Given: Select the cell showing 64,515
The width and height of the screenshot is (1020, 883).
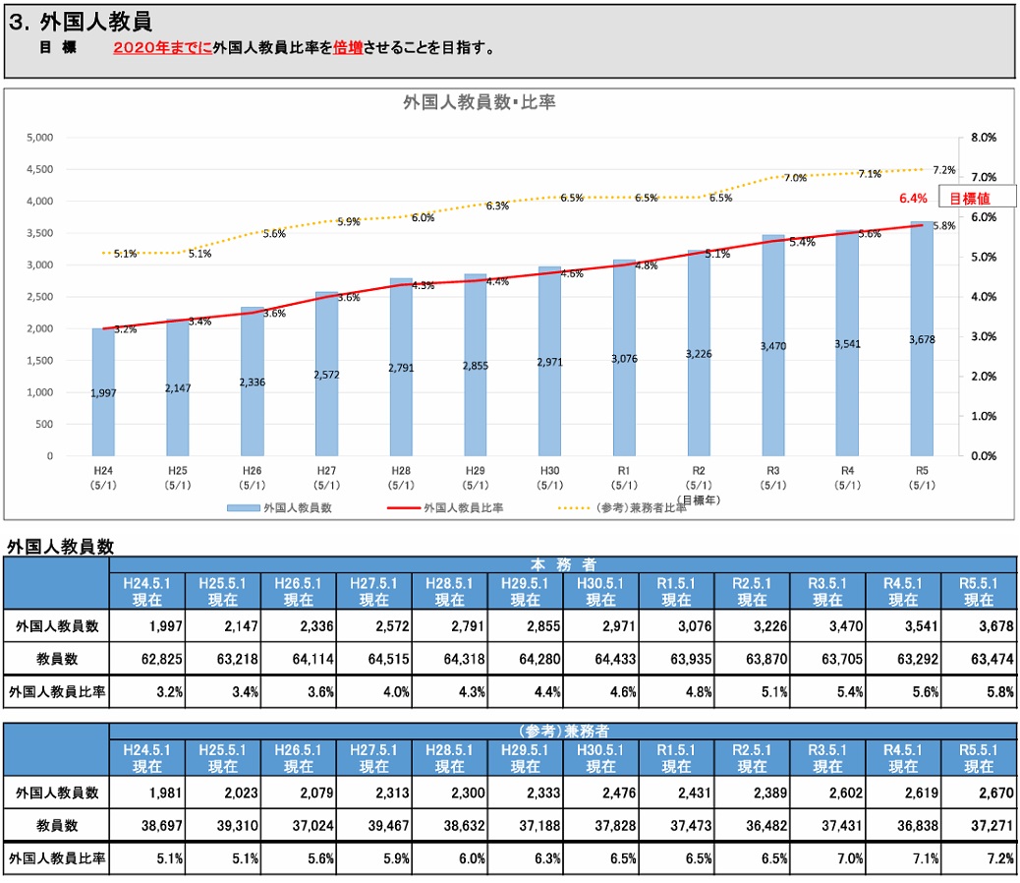Looking at the screenshot, I should tap(374, 659).
